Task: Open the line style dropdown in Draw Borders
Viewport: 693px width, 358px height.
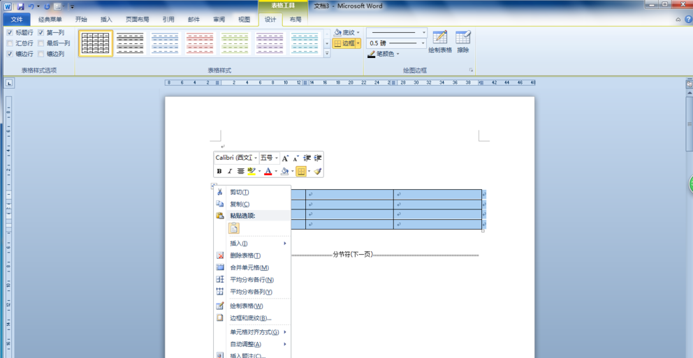Action: coord(424,32)
